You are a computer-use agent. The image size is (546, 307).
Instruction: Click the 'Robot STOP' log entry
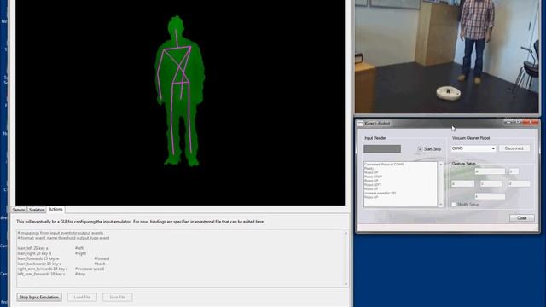pos(373,177)
